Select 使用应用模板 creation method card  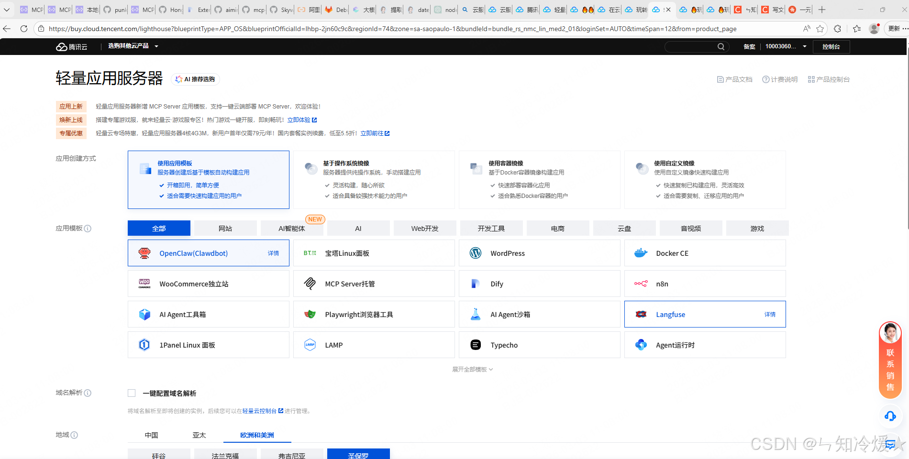coord(209,180)
